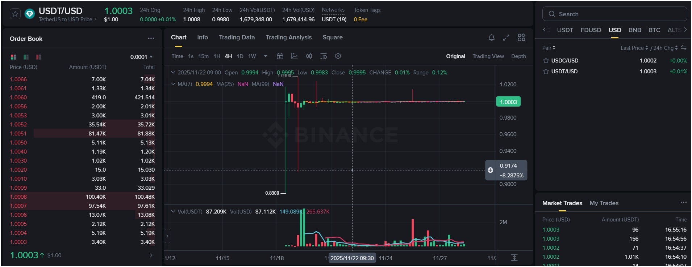Open technical indicators line-chart icon
692x267 pixels.
coord(294,56)
